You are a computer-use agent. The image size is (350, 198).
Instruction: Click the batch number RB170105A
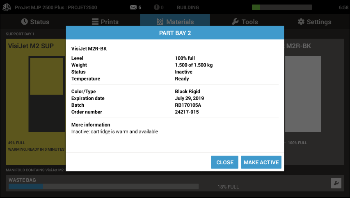click(189, 105)
